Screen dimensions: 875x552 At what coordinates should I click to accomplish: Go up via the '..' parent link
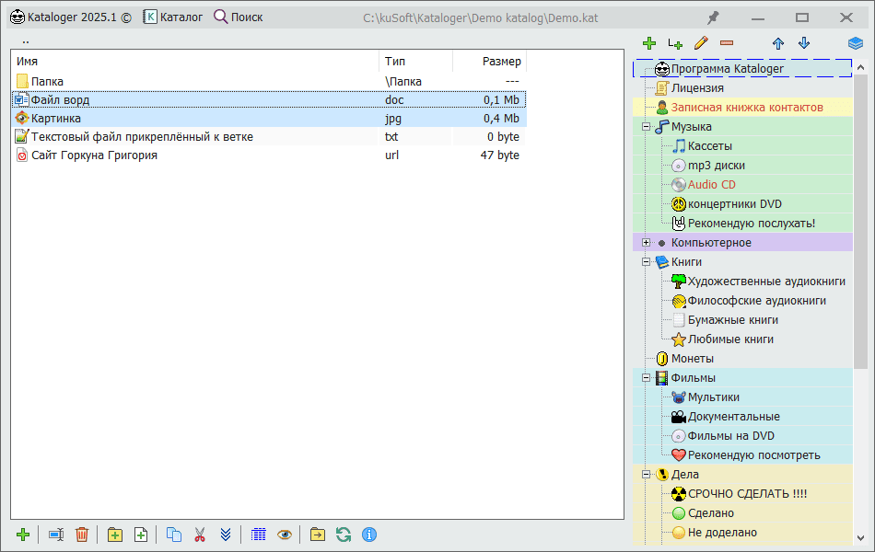point(26,40)
